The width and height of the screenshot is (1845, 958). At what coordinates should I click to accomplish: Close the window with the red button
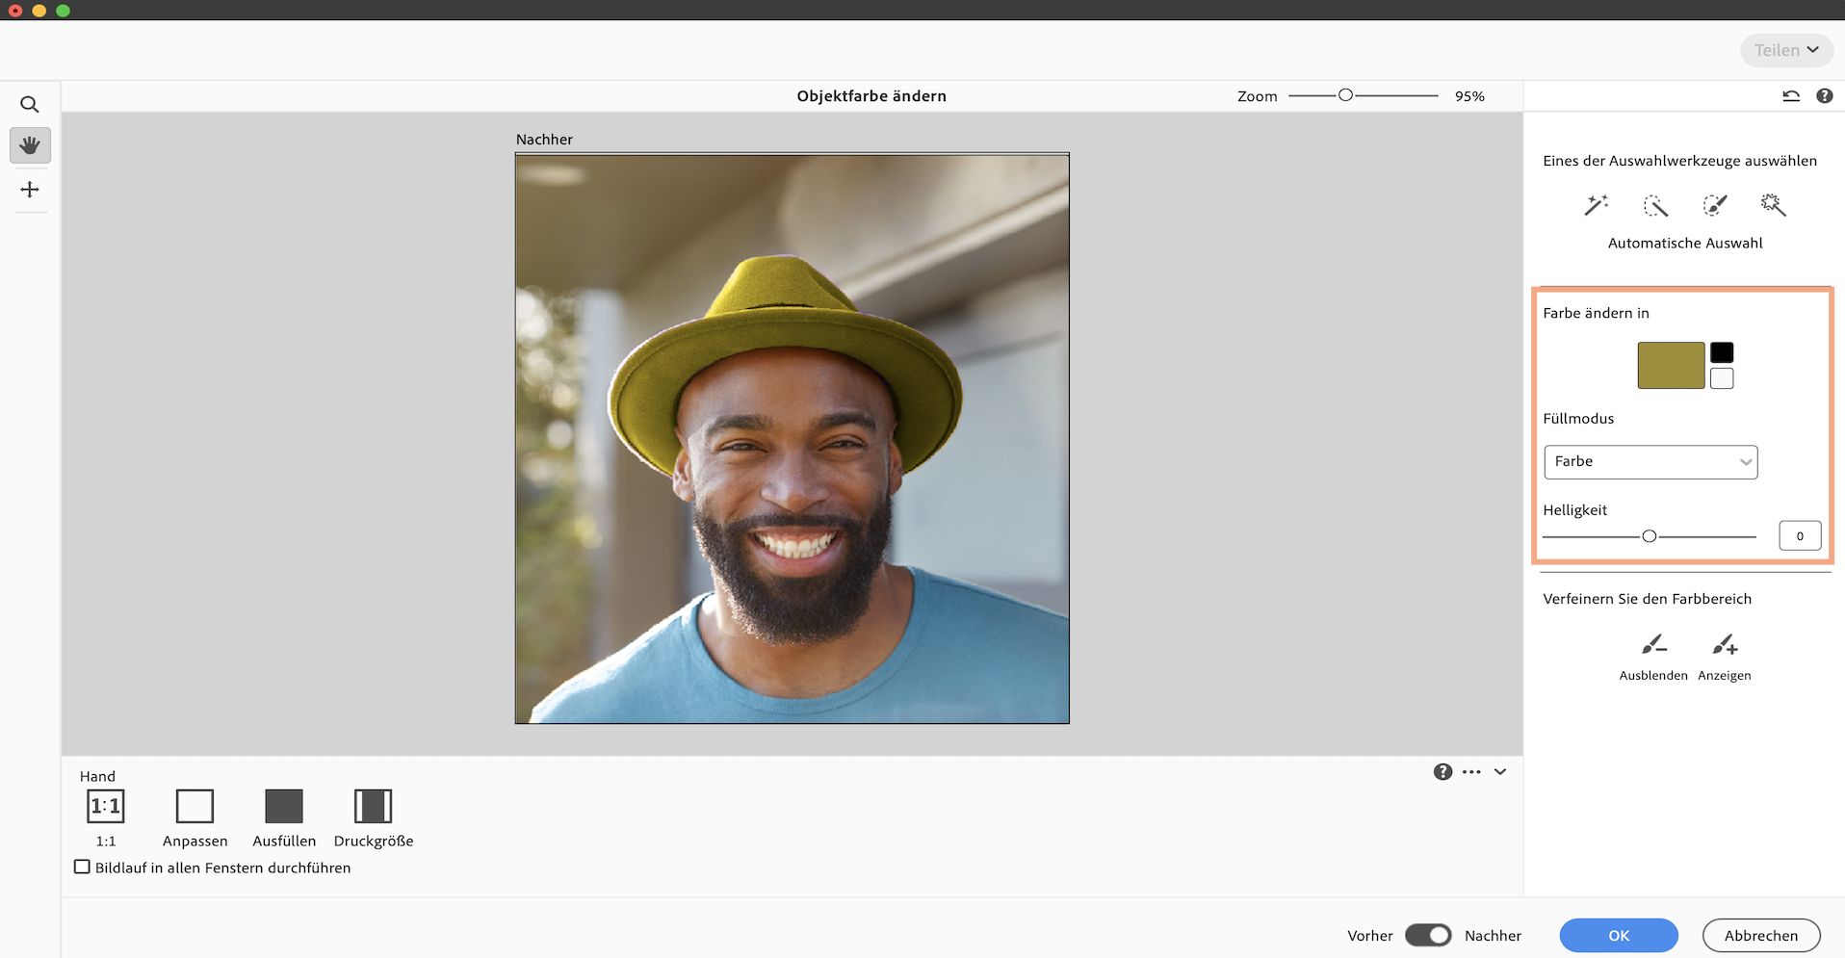click(14, 11)
